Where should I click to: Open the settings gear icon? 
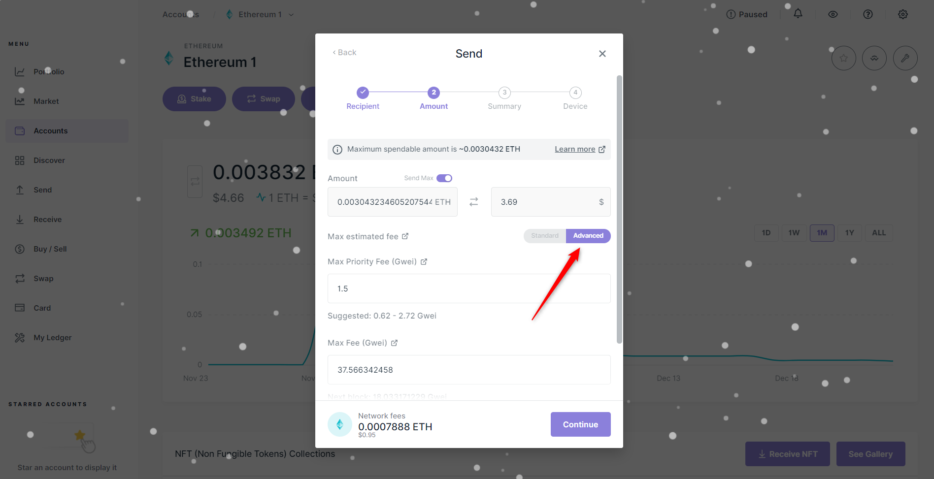pyautogui.click(x=903, y=14)
